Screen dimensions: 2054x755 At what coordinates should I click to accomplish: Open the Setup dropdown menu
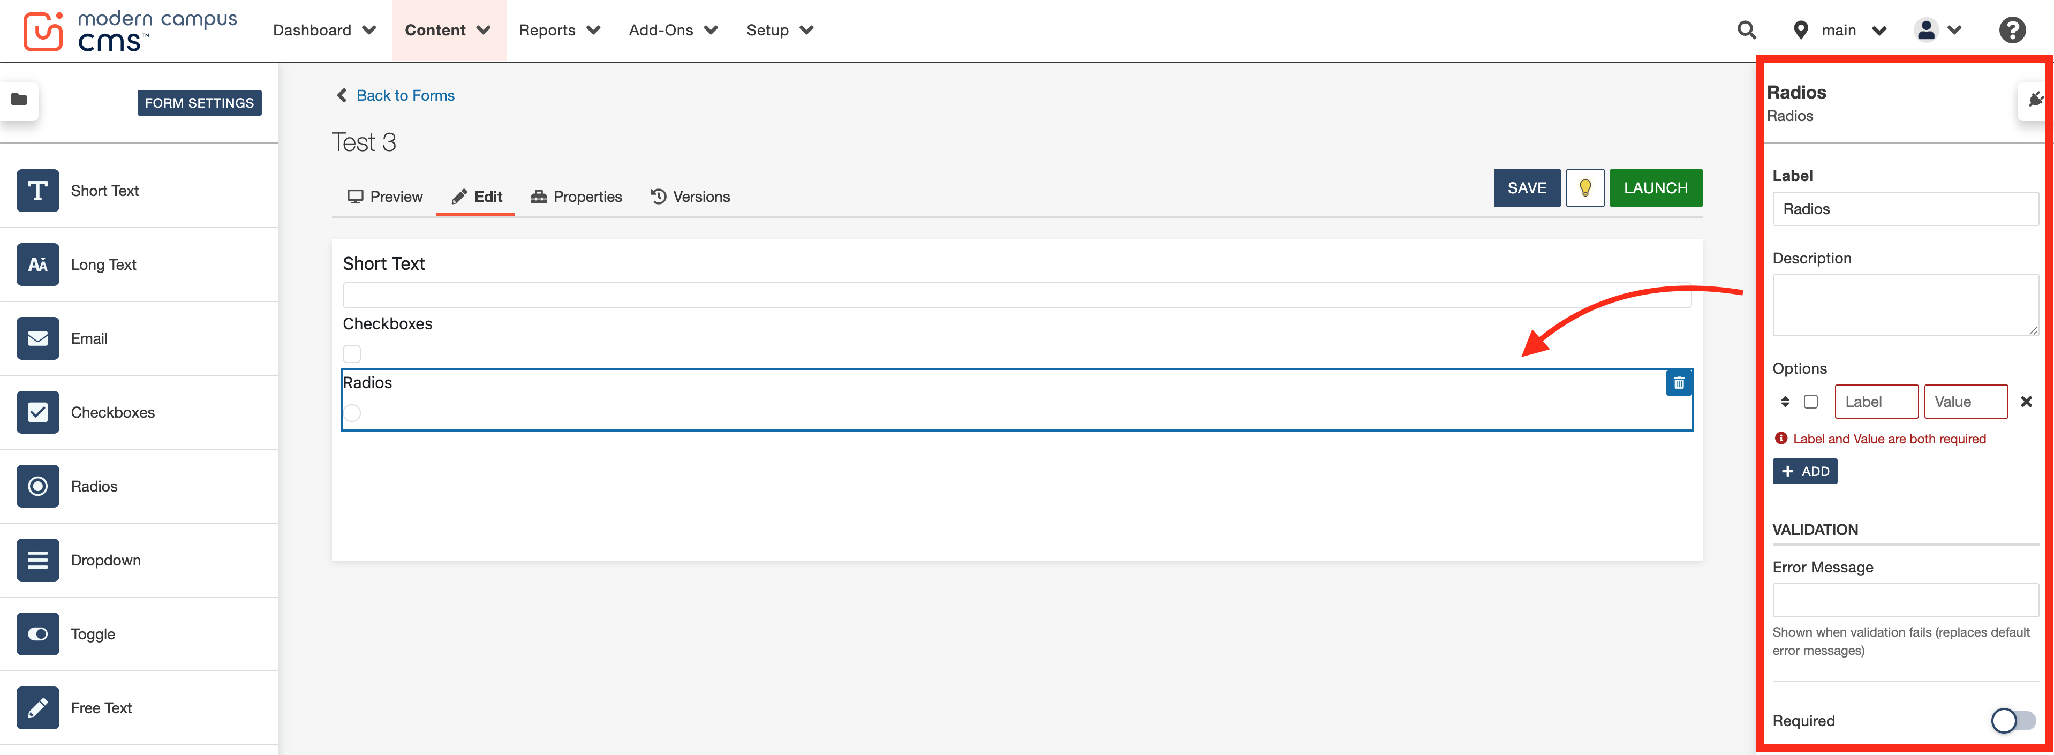(779, 29)
